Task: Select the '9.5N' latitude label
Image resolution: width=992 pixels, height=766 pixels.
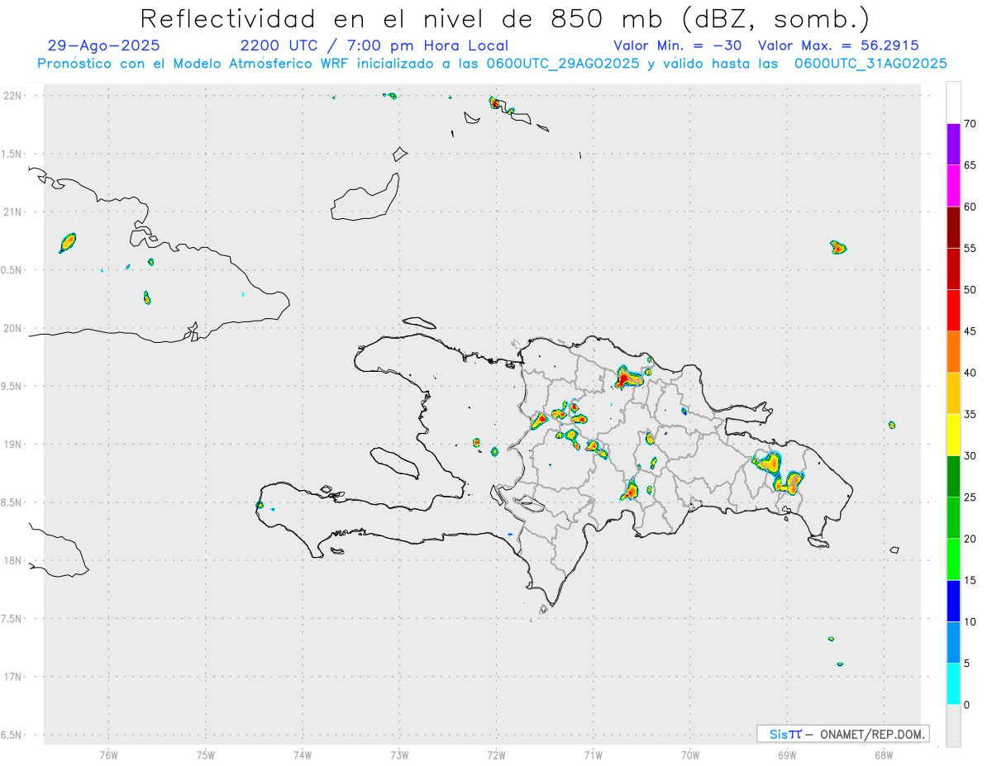Action: pos(11,386)
